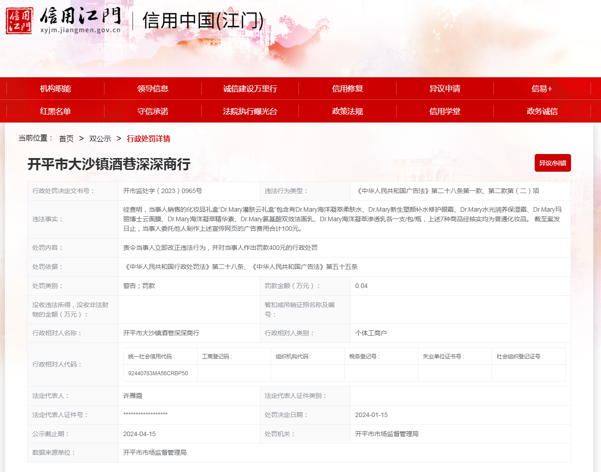The width and height of the screenshot is (601, 472).
Task: Select document number 开市监处字(2023)0965号
Action: pos(163,191)
